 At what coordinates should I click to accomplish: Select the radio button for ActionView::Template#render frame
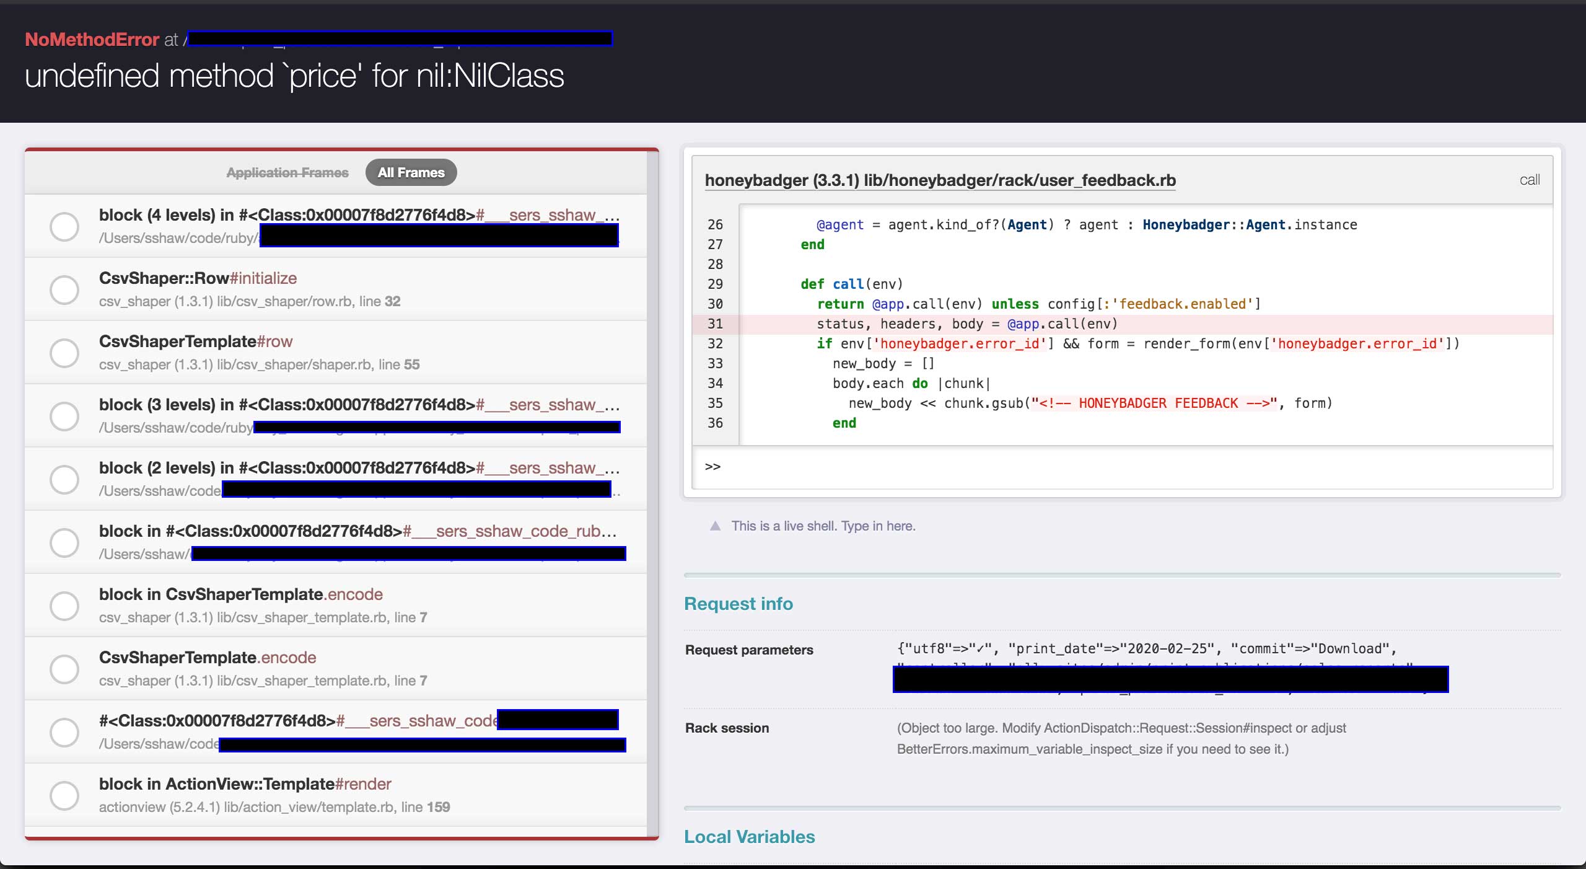(x=64, y=795)
